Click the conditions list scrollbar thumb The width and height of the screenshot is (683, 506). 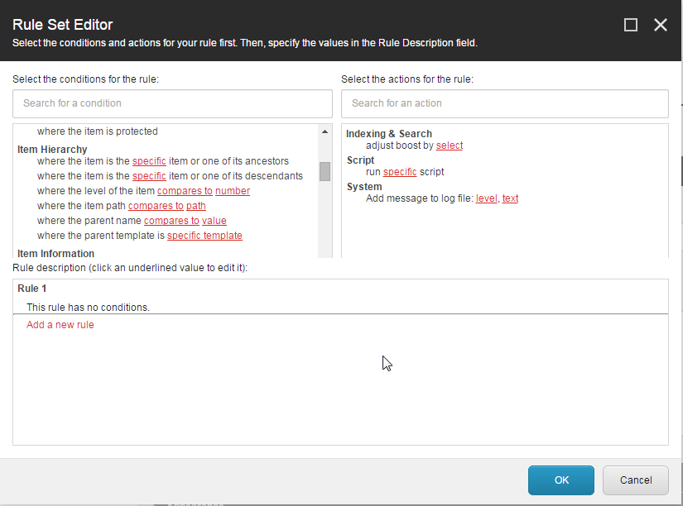click(325, 171)
